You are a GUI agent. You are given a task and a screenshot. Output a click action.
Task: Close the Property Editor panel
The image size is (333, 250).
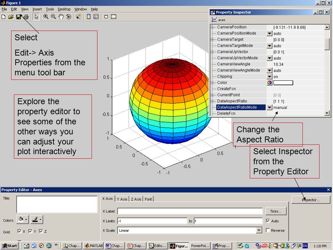click(x=328, y=190)
